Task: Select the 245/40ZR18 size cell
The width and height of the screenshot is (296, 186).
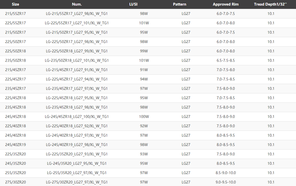Action: tap(15, 135)
